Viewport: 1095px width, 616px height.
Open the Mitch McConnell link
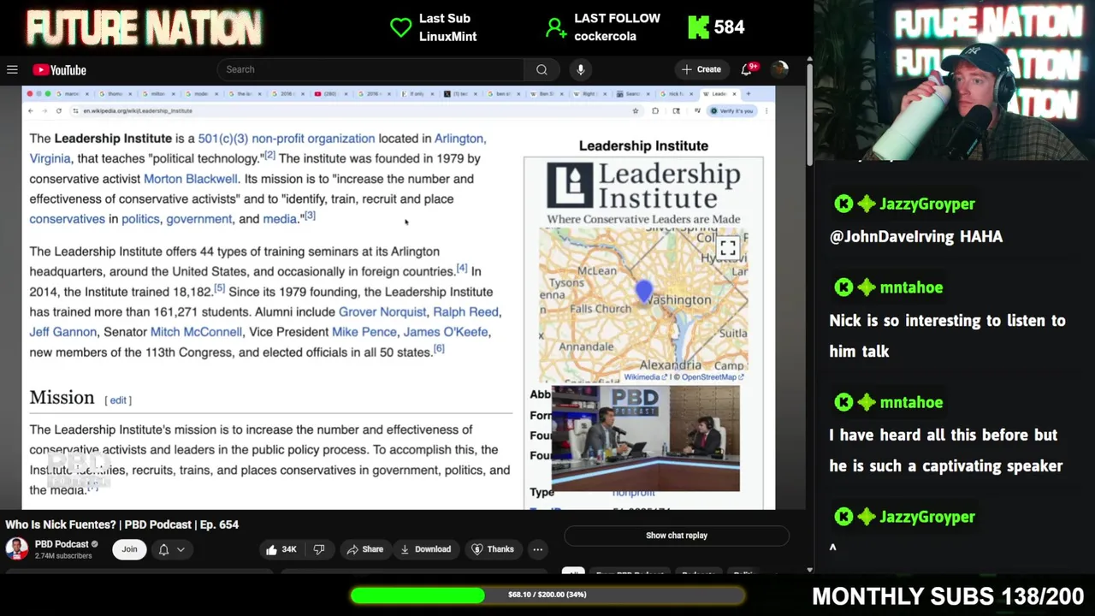[x=196, y=332]
